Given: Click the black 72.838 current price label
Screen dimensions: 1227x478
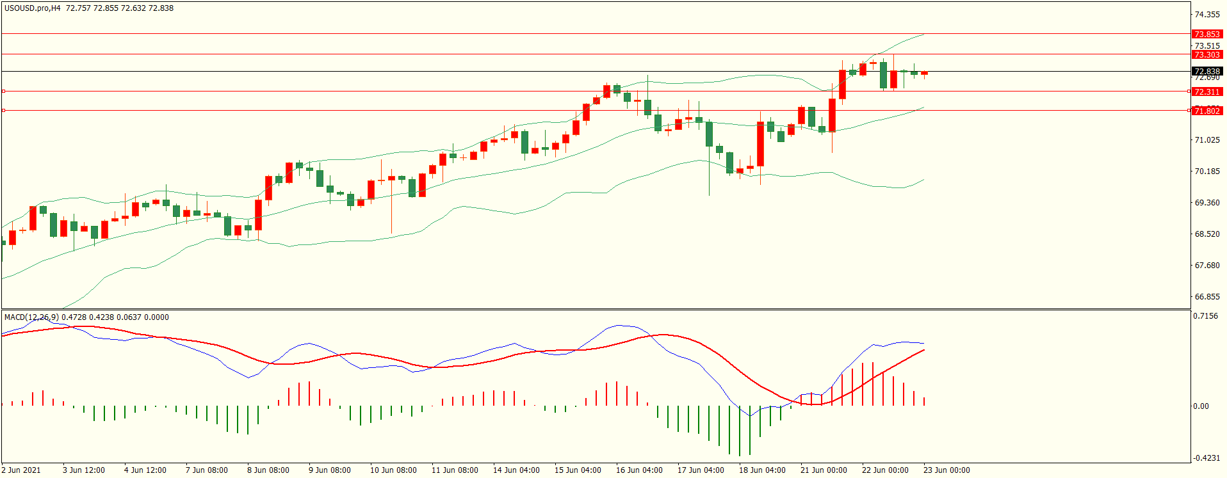Looking at the screenshot, I should click(x=1207, y=71).
